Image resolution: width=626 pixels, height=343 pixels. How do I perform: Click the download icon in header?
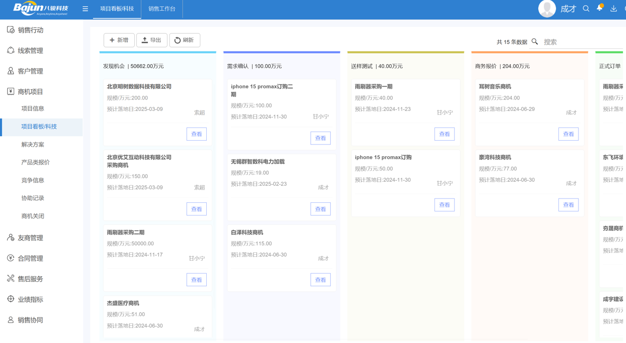coord(613,8)
